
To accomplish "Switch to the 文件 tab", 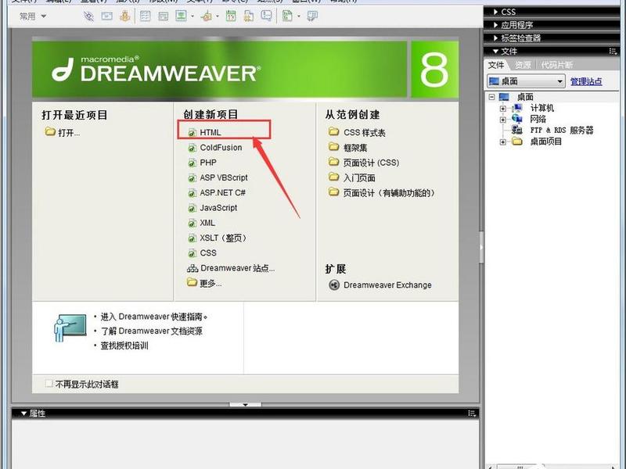I will tap(496, 65).
